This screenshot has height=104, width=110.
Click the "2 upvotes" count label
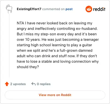click(x=18, y=84)
